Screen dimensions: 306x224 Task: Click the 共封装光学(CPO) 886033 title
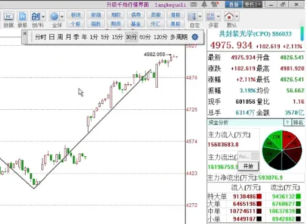click(255, 34)
